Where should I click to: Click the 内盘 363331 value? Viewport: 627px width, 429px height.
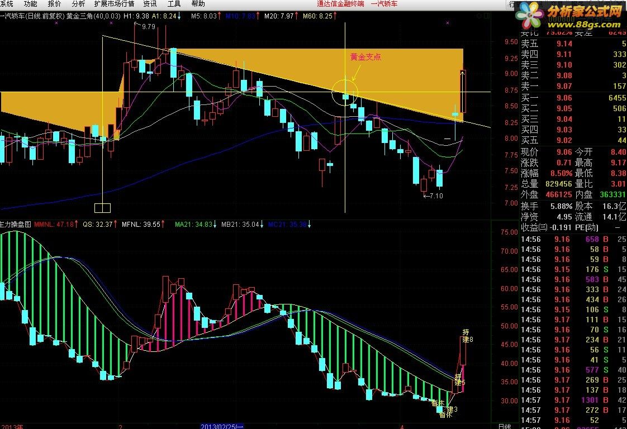[613, 195]
